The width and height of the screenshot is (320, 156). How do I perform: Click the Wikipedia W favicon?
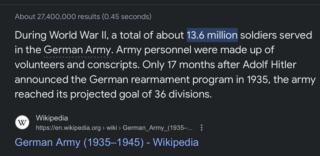[x=22, y=122]
